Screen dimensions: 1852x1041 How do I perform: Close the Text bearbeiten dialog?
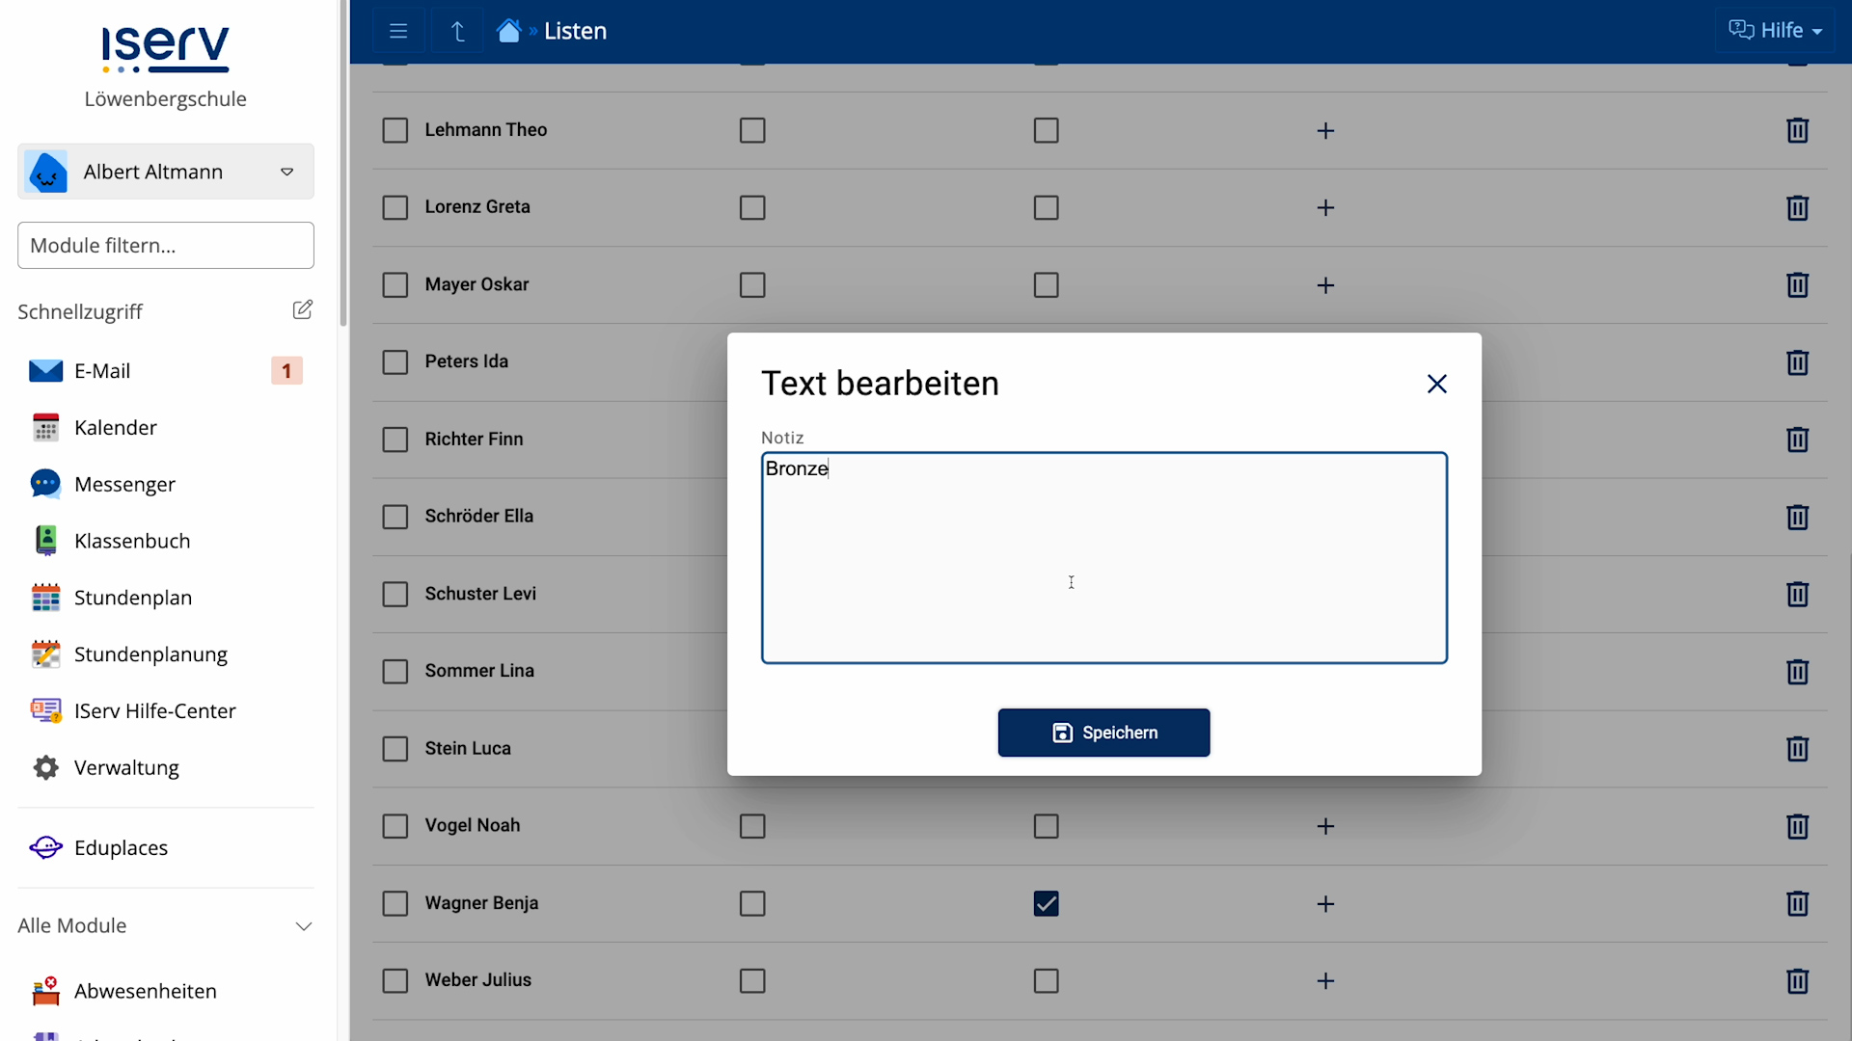pyautogui.click(x=1436, y=384)
